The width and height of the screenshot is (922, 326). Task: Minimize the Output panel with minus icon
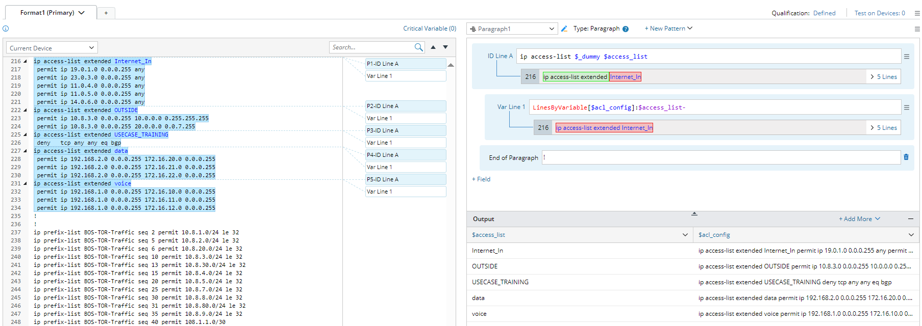[x=910, y=219]
